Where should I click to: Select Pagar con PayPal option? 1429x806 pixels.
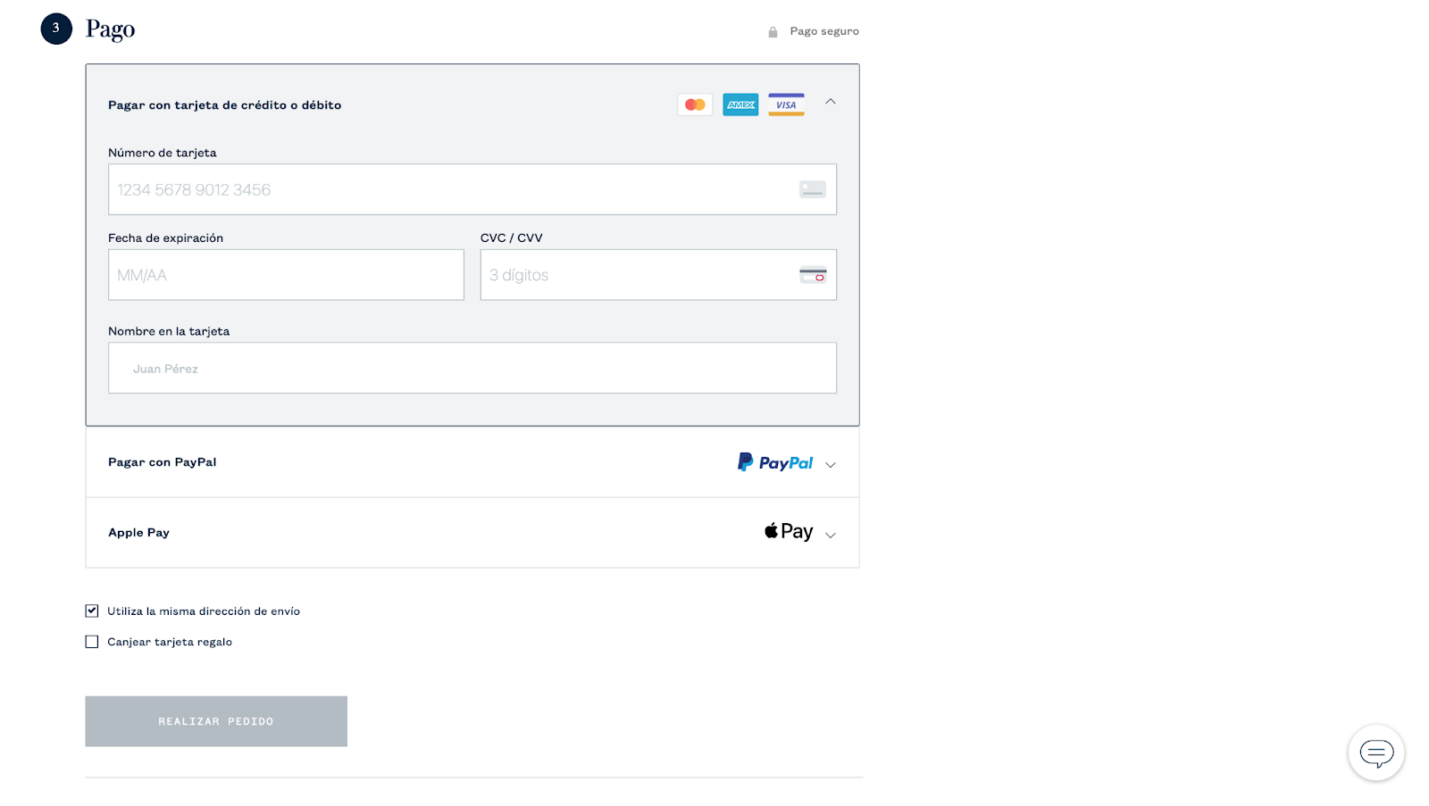(472, 462)
